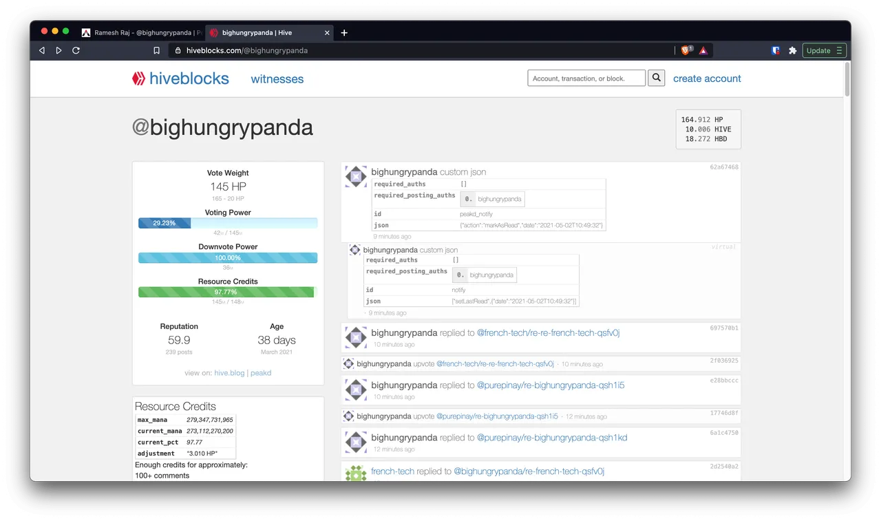Viewport: 881px width, 521px height.
Task: Click the @bighungrypanda page heading
Action: point(222,127)
